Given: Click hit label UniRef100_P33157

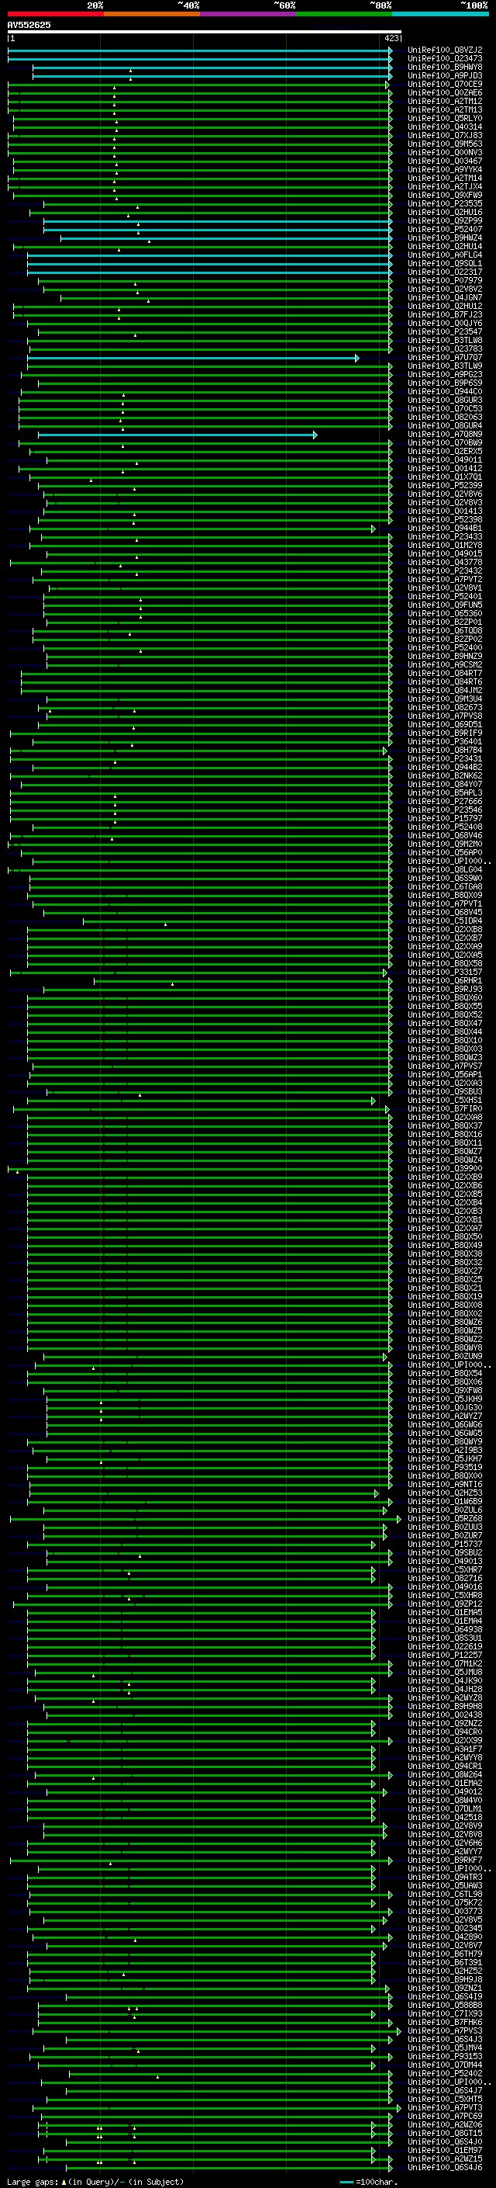Looking at the screenshot, I should (444, 972).
